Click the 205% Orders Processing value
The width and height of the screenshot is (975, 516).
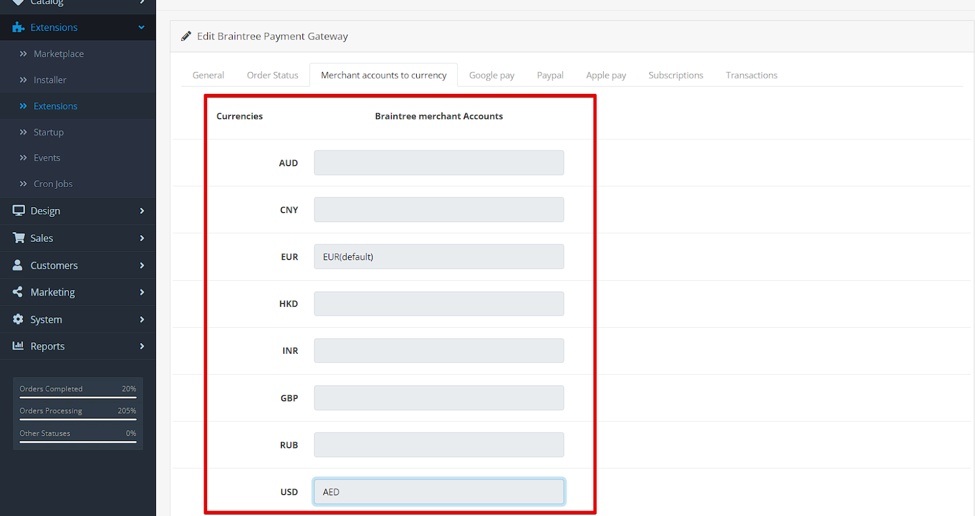(127, 411)
